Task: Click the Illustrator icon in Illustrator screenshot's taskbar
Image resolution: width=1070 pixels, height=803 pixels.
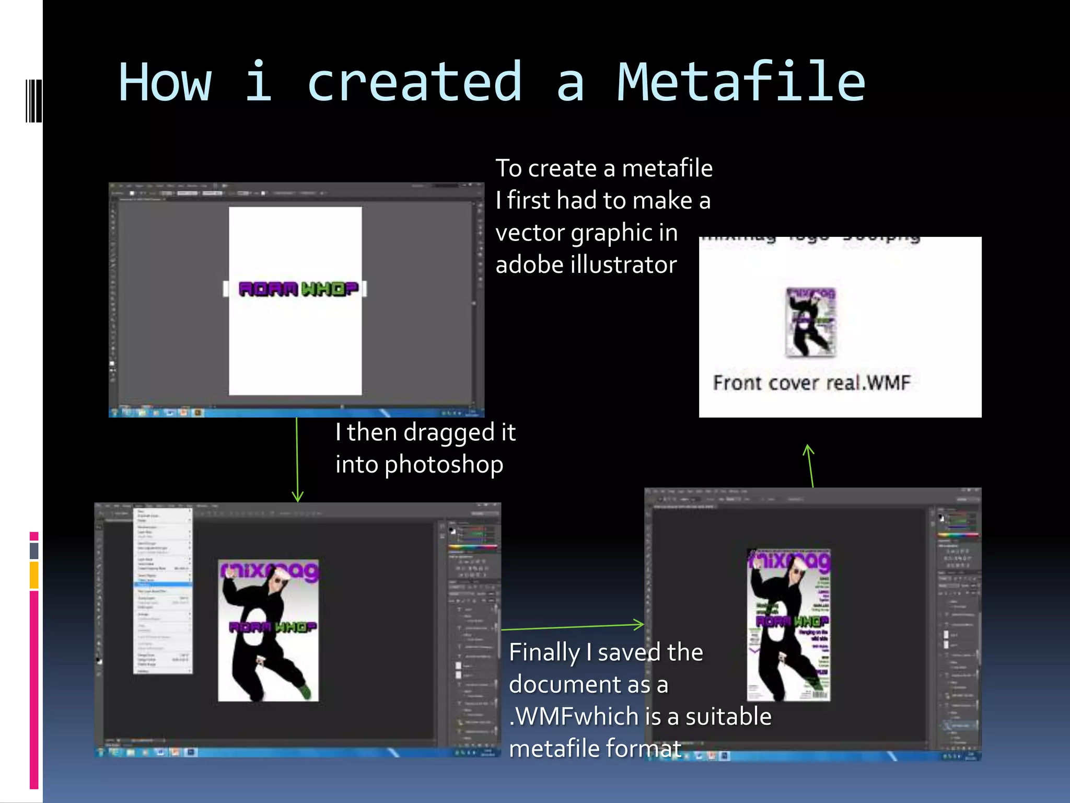Action: (x=197, y=412)
